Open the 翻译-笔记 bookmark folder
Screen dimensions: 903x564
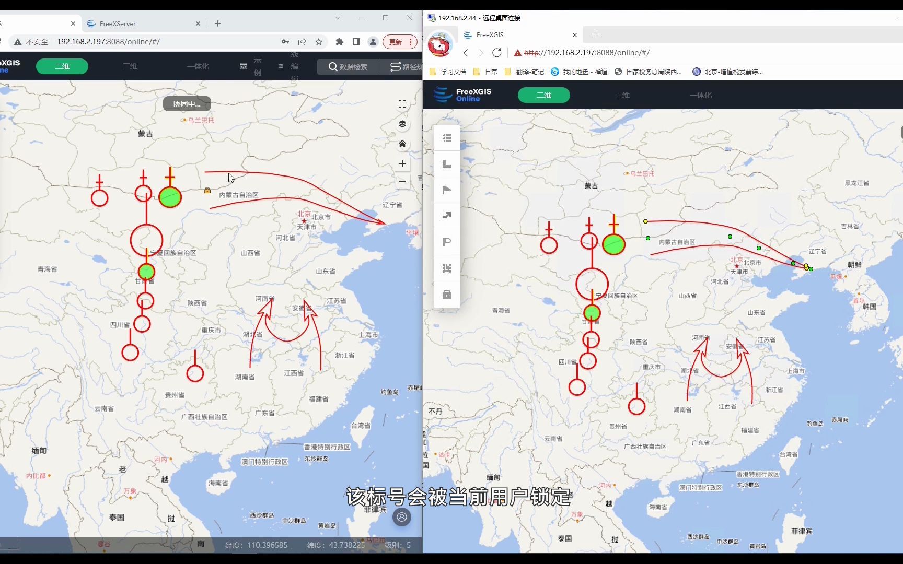coord(525,72)
